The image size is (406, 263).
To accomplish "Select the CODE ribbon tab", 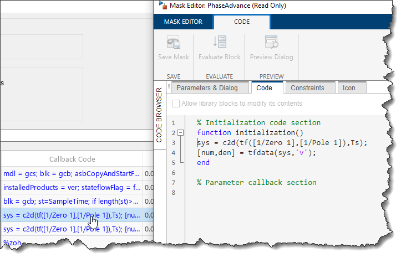I will tap(241, 22).
